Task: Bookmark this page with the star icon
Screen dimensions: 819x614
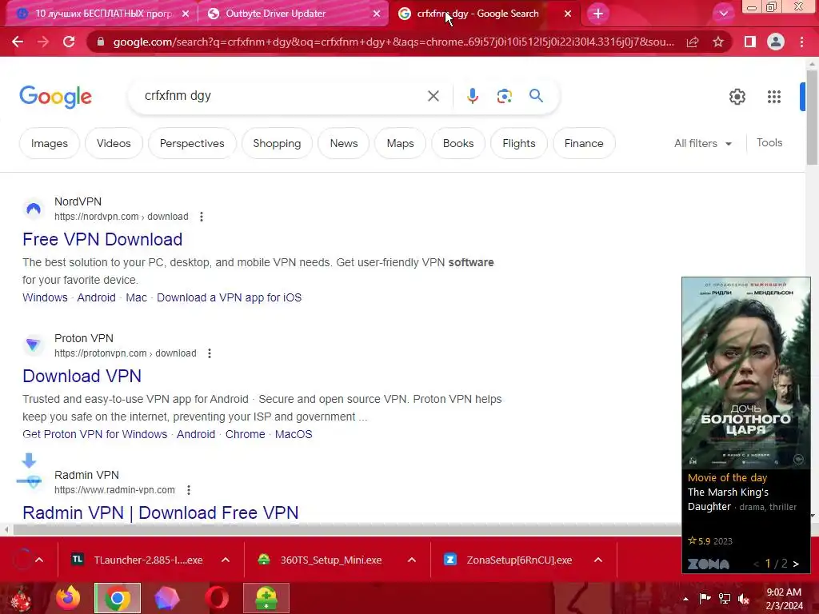Action: coord(718,42)
